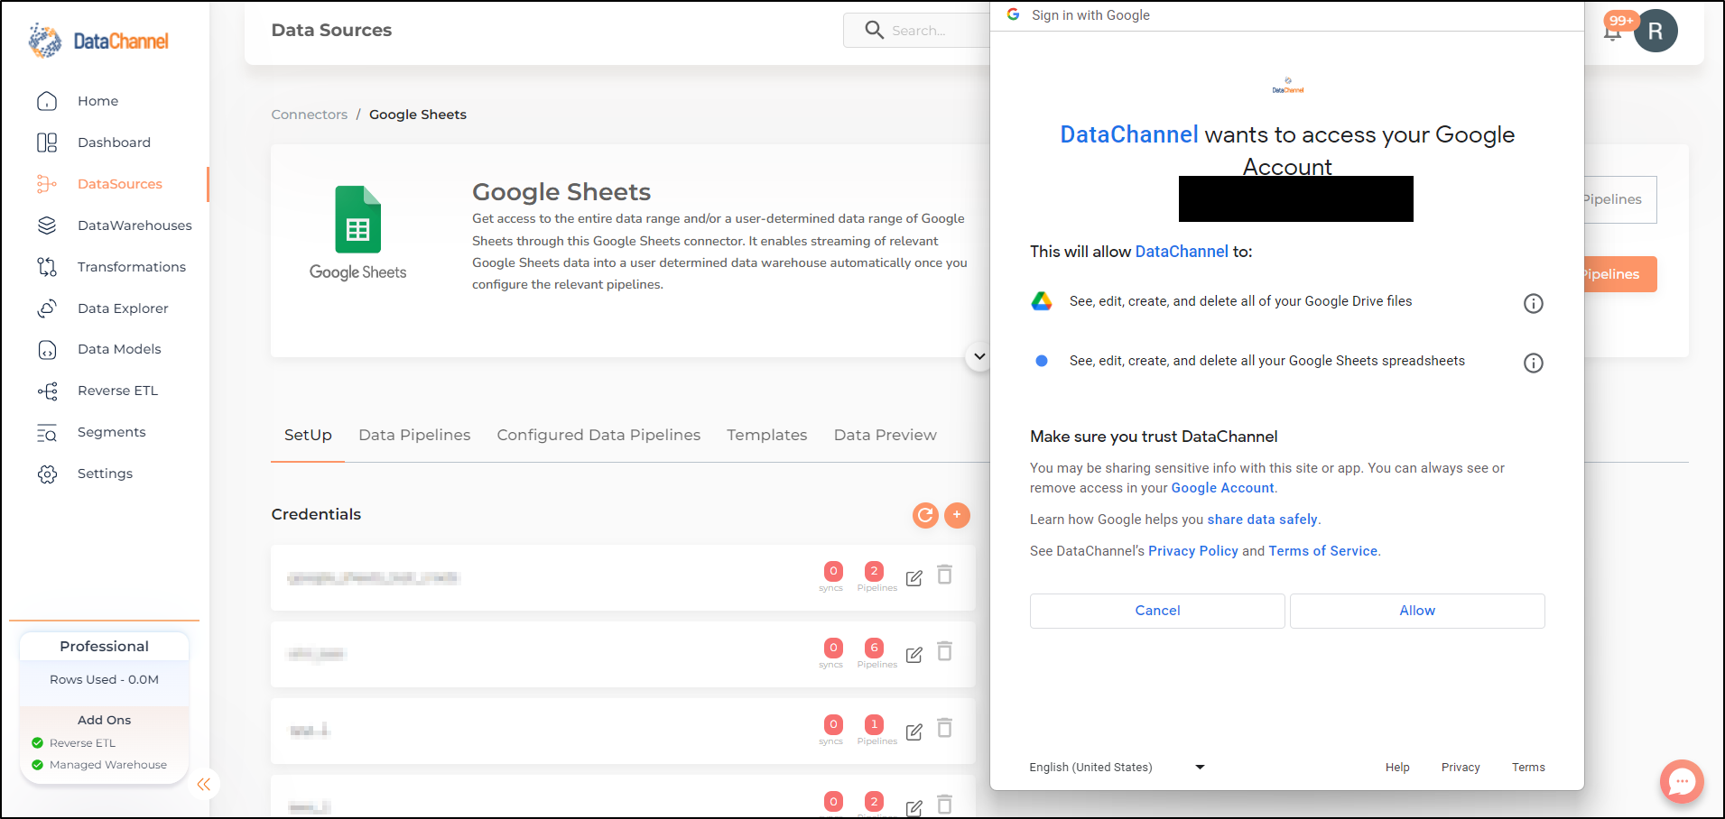
Task: Click Cancel in Google sign-in
Action: pyautogui.click(x=1157, y=611)
